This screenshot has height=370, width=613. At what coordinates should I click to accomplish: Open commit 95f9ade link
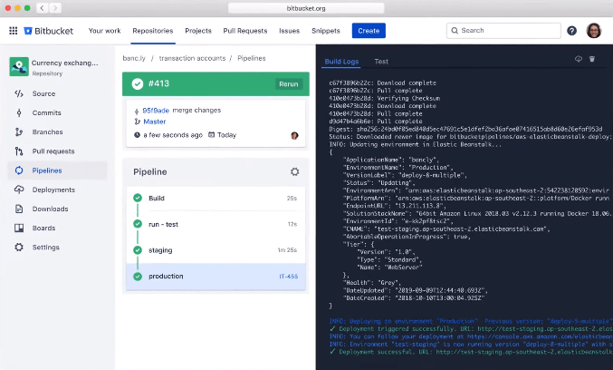[155, 109]
